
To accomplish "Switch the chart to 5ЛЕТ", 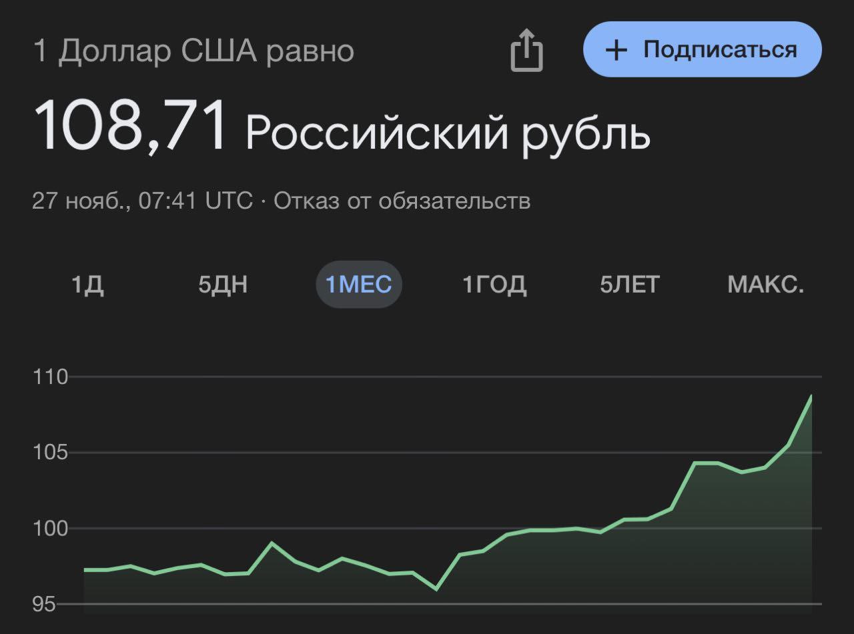I will tap(629, 285).
